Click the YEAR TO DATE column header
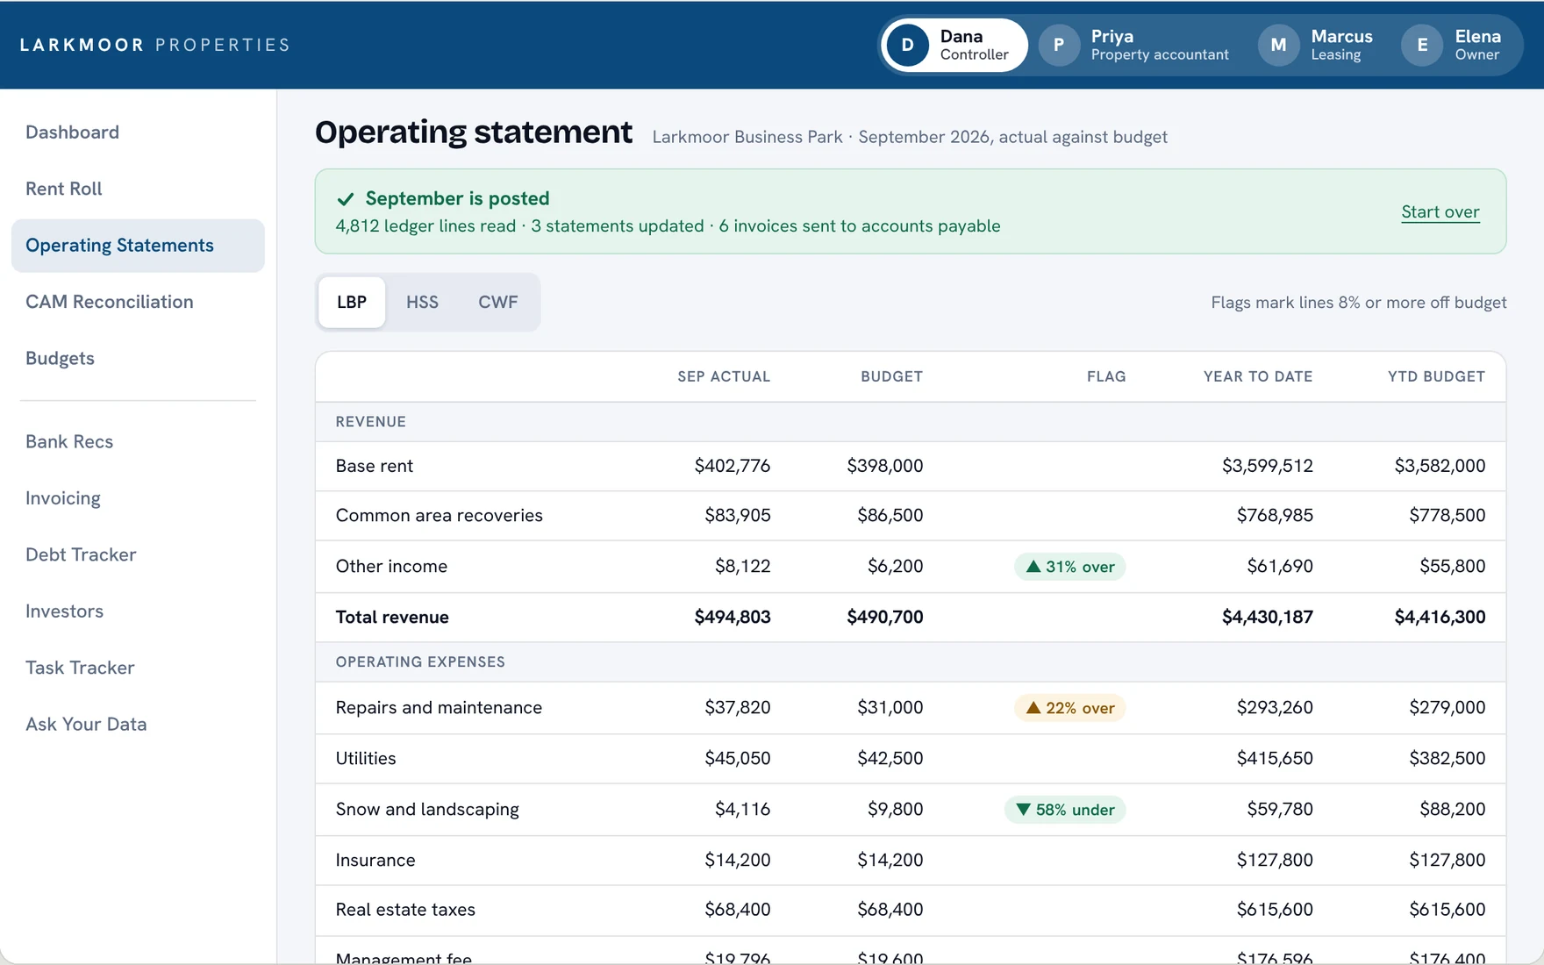Viewport: 1544px width, 965px height. point(1258,377)
